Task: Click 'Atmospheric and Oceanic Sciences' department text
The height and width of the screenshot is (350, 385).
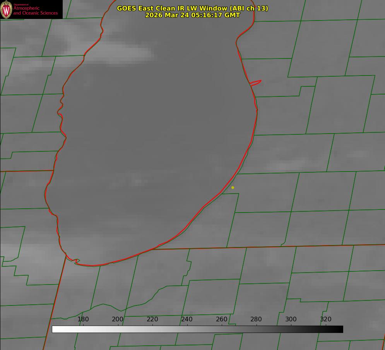Action: [x=35, y=10]
